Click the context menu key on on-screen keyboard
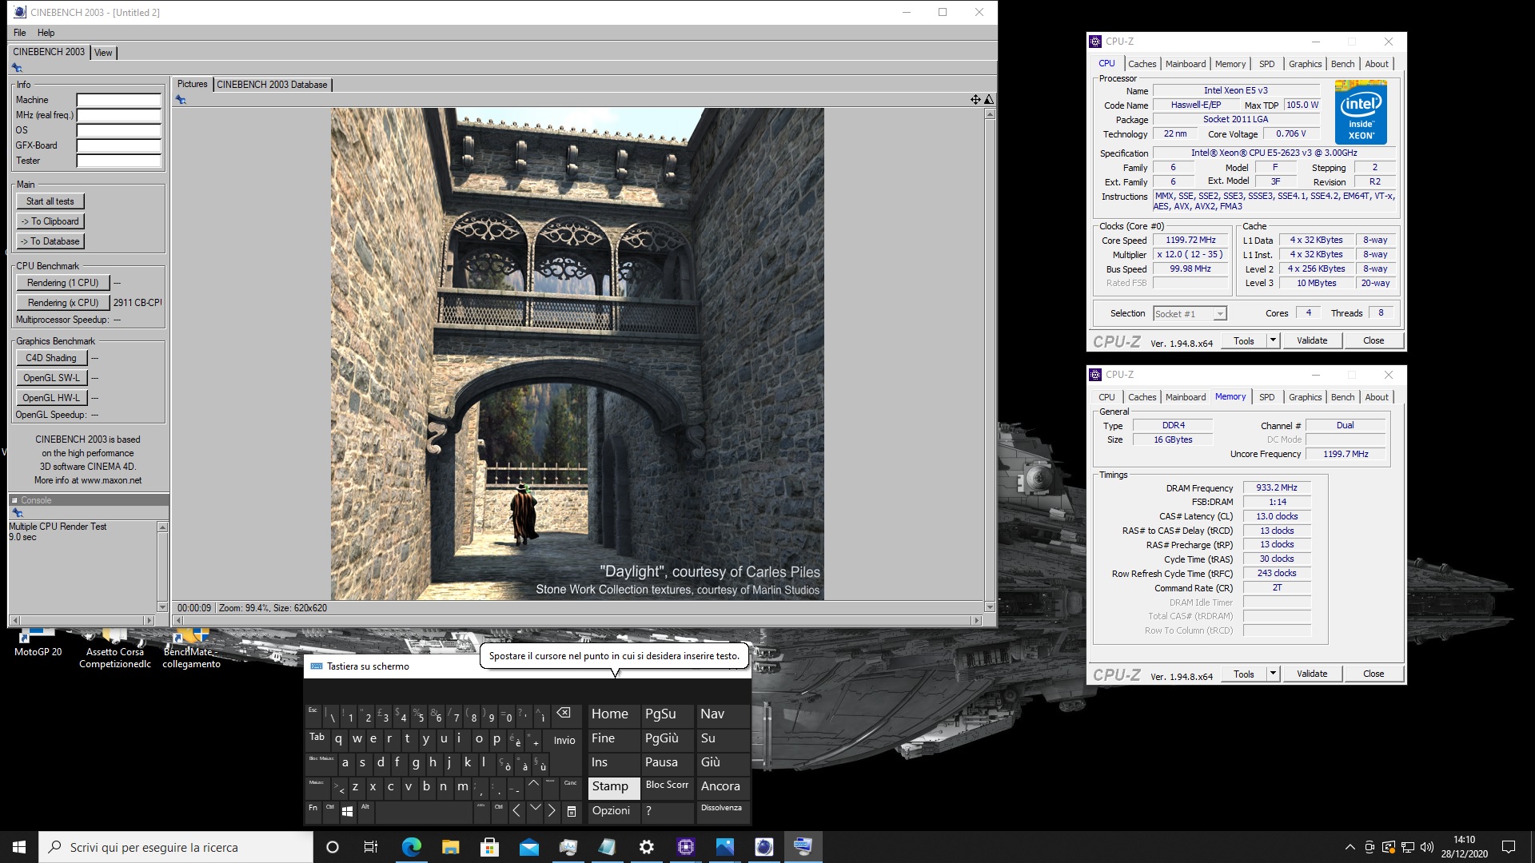This screenshot has height=863, width=1535. point(571,811)
